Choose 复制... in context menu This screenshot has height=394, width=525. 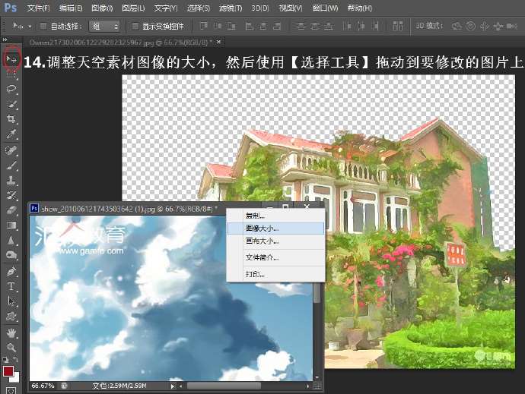coord(275,216)
